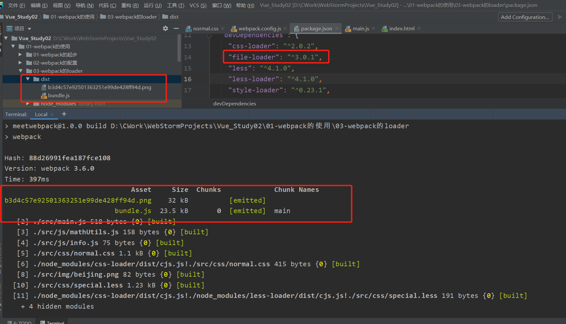Click line 14 file-loader entry
Screen dimensions: 566x324
point(275,57)
